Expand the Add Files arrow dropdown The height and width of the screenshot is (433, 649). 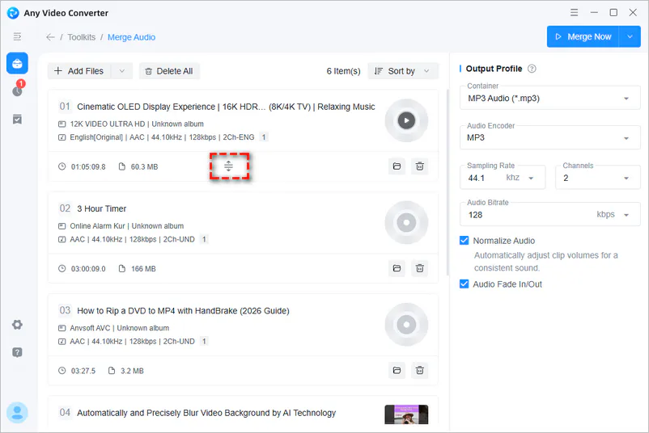(x=121, y=71)
